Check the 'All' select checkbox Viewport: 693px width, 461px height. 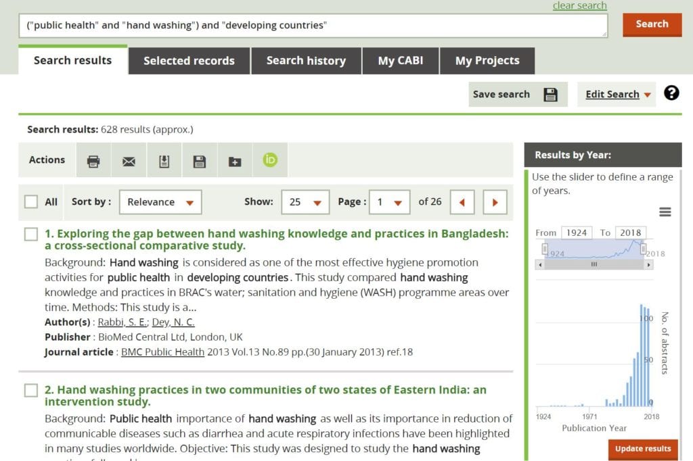point(31,201)
